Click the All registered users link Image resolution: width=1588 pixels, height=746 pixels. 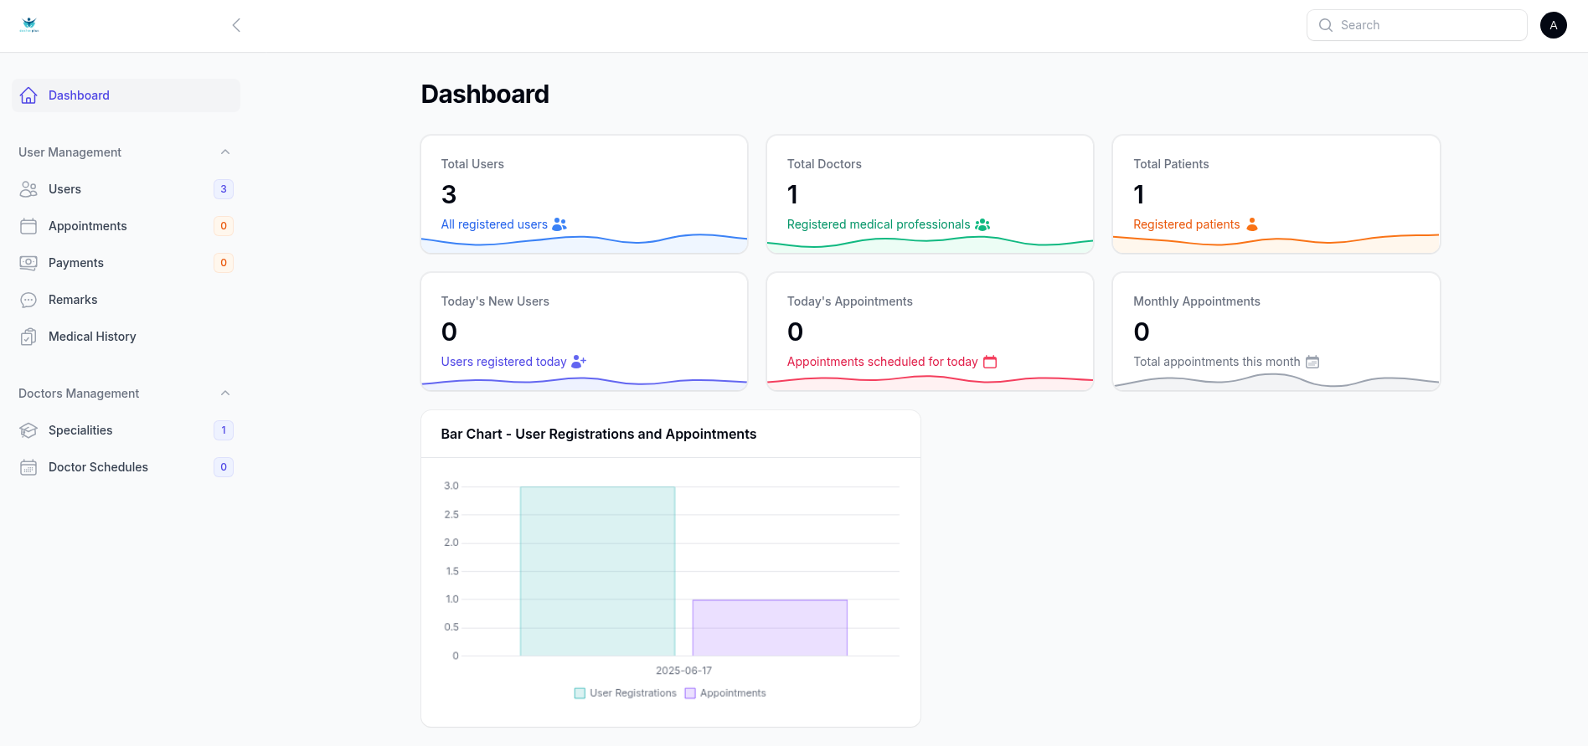[494, 224]
